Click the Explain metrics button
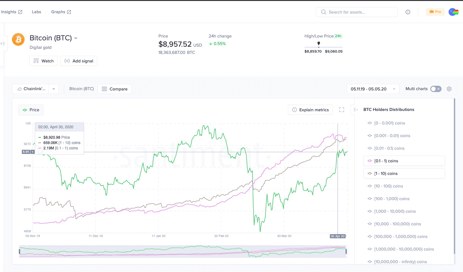Viewport: 463px width, 272px height. click(310, 110)
